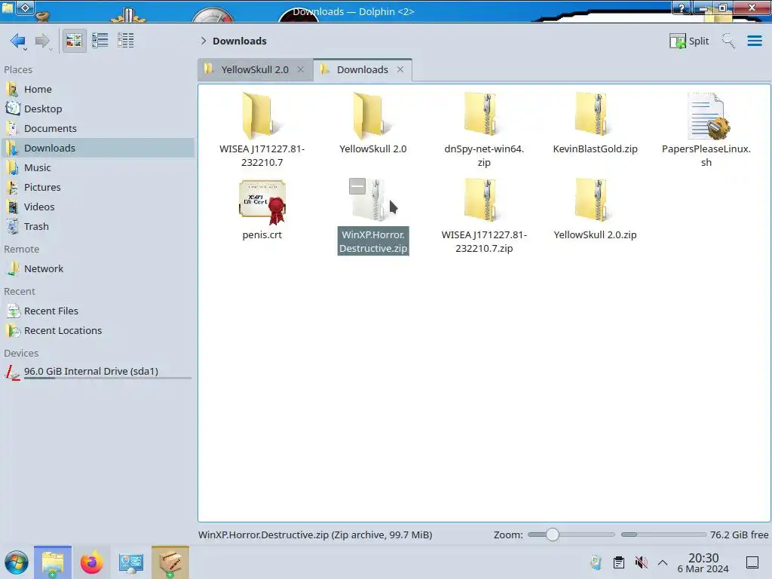Open the package box taskbar icon

tap(170, 562)
